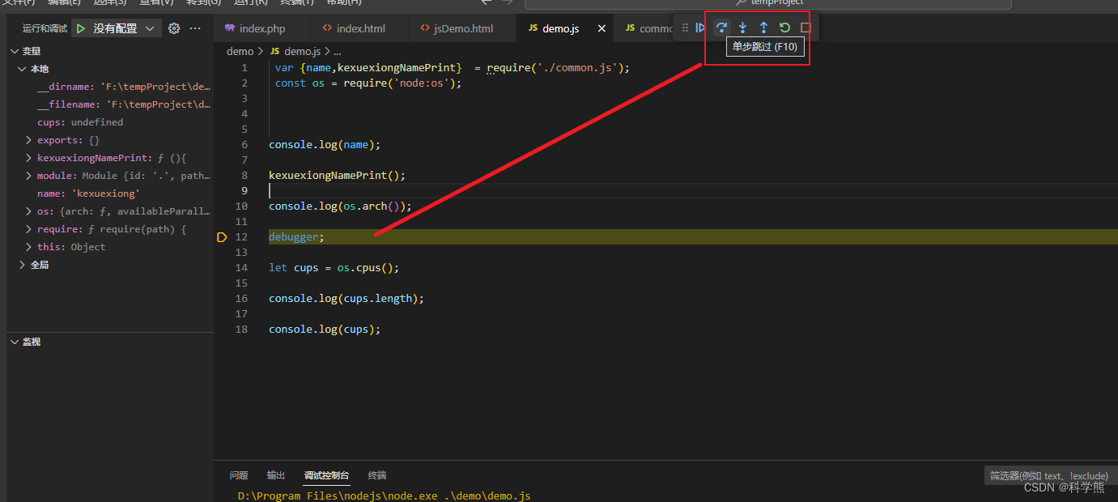
Task: Select the cups: undefined variable
Action: pos(110,122)
